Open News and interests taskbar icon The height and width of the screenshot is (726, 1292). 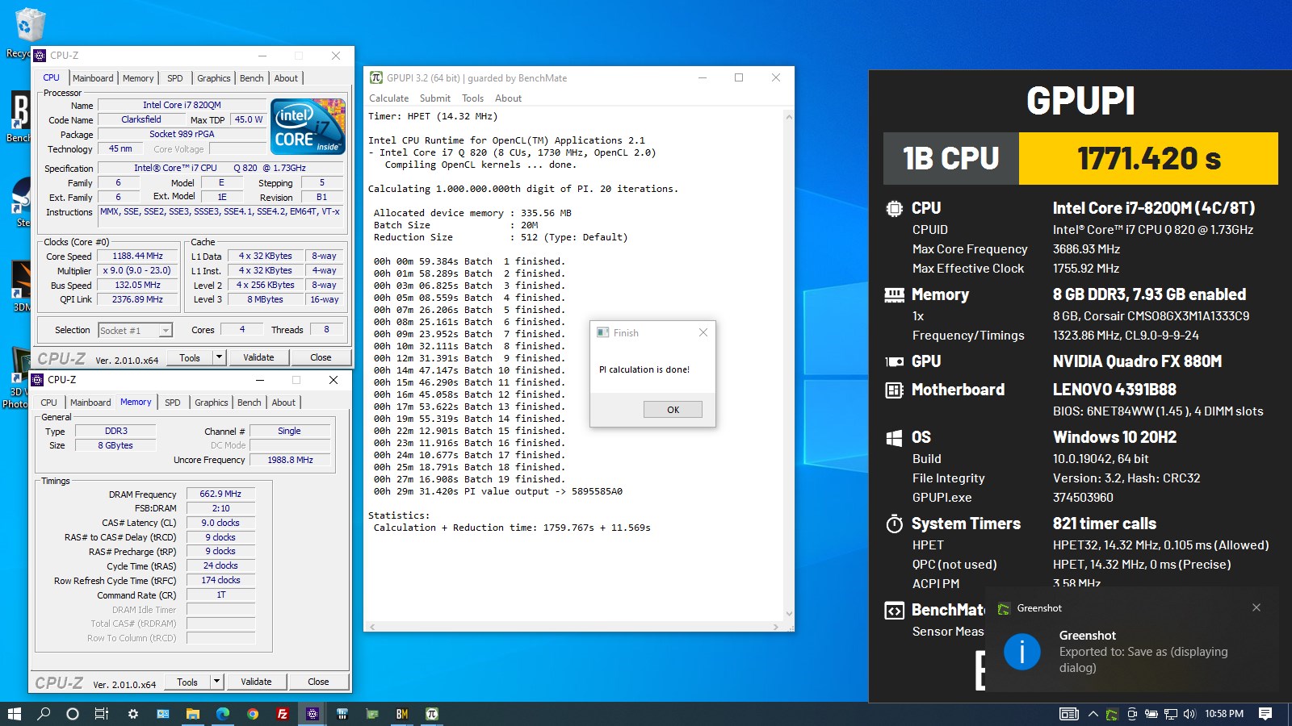1068,714
